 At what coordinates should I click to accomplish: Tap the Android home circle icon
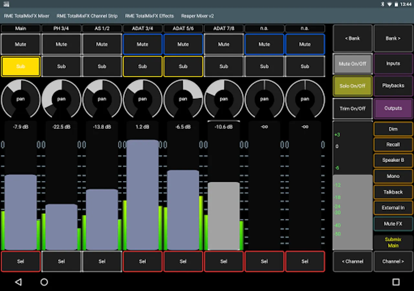(x=44, y=282)
